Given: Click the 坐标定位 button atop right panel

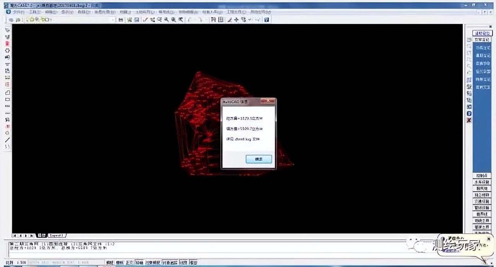Looking at the screenshot, I should pyautogui.click(x=482, y=34).
